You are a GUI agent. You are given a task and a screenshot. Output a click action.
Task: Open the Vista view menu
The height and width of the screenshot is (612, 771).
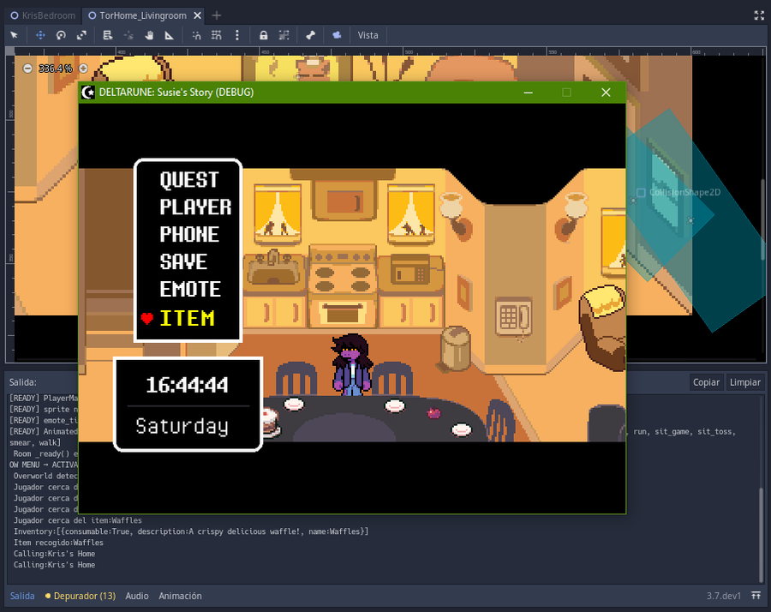(368, 35)
